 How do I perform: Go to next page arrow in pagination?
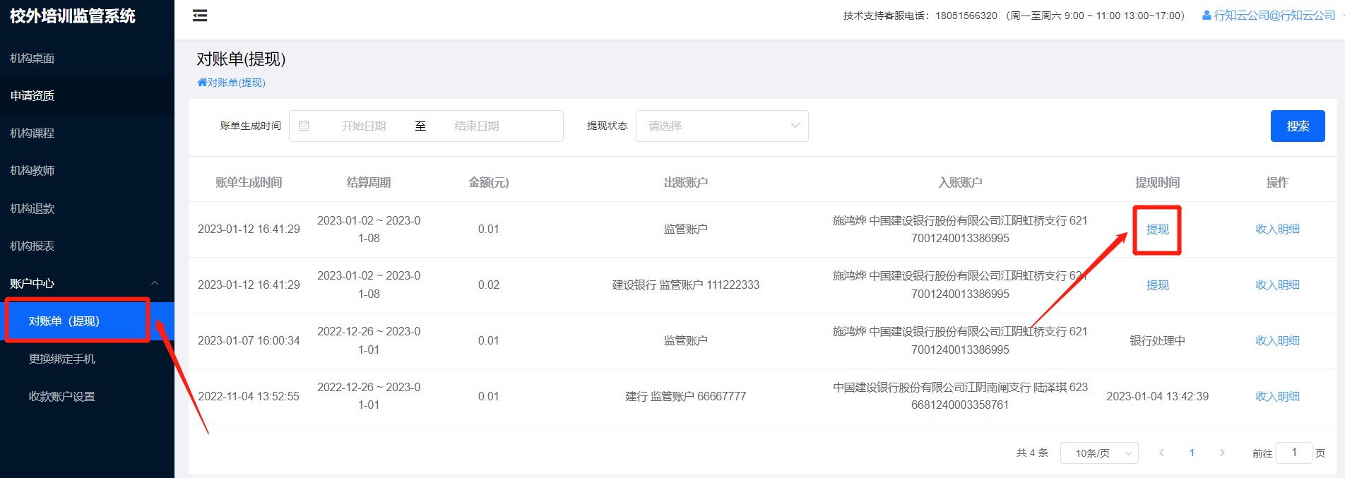pyautogui.click(x=1222, y=453)
